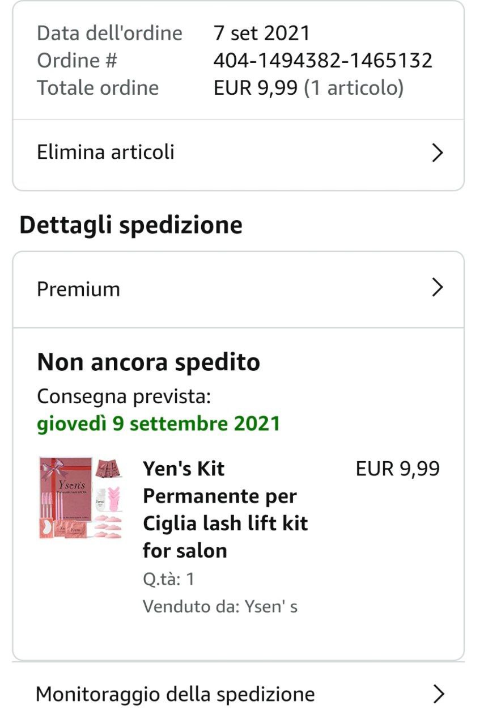This screenshot has width=484, height=726.
Task: Tap the Dettagli spedizione section heading
Action: (x=131, y=225)
